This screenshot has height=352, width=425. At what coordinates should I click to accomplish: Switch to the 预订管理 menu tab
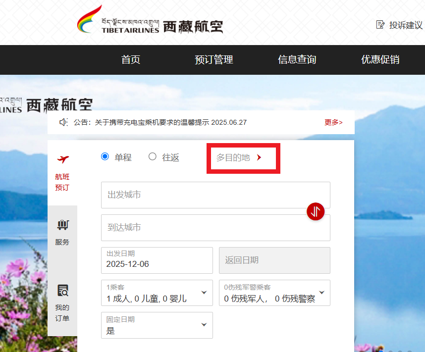(213, 59)
